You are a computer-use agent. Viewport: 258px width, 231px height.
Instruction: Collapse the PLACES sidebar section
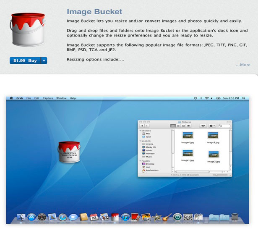pos(140,161)
